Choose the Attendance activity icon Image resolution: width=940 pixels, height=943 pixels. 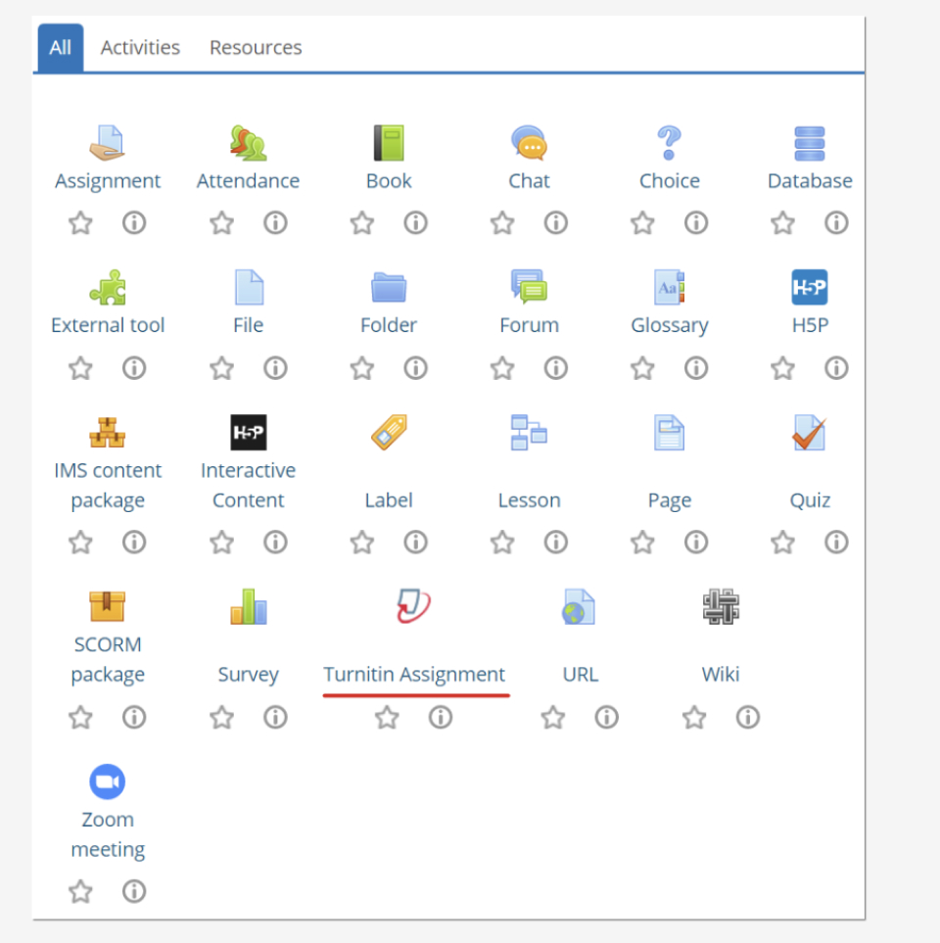(249, 143)
